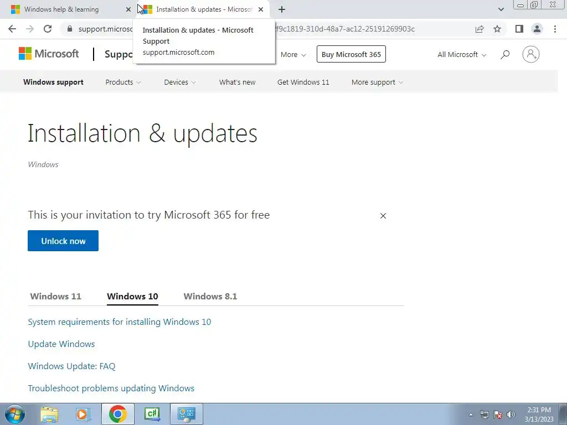The image size is (567, 425).
Task: Open the Chrome profile avatar
Action: (x=537, y=29)
